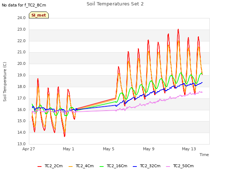Click the May 13 x-axis tick label

(189, 149)
